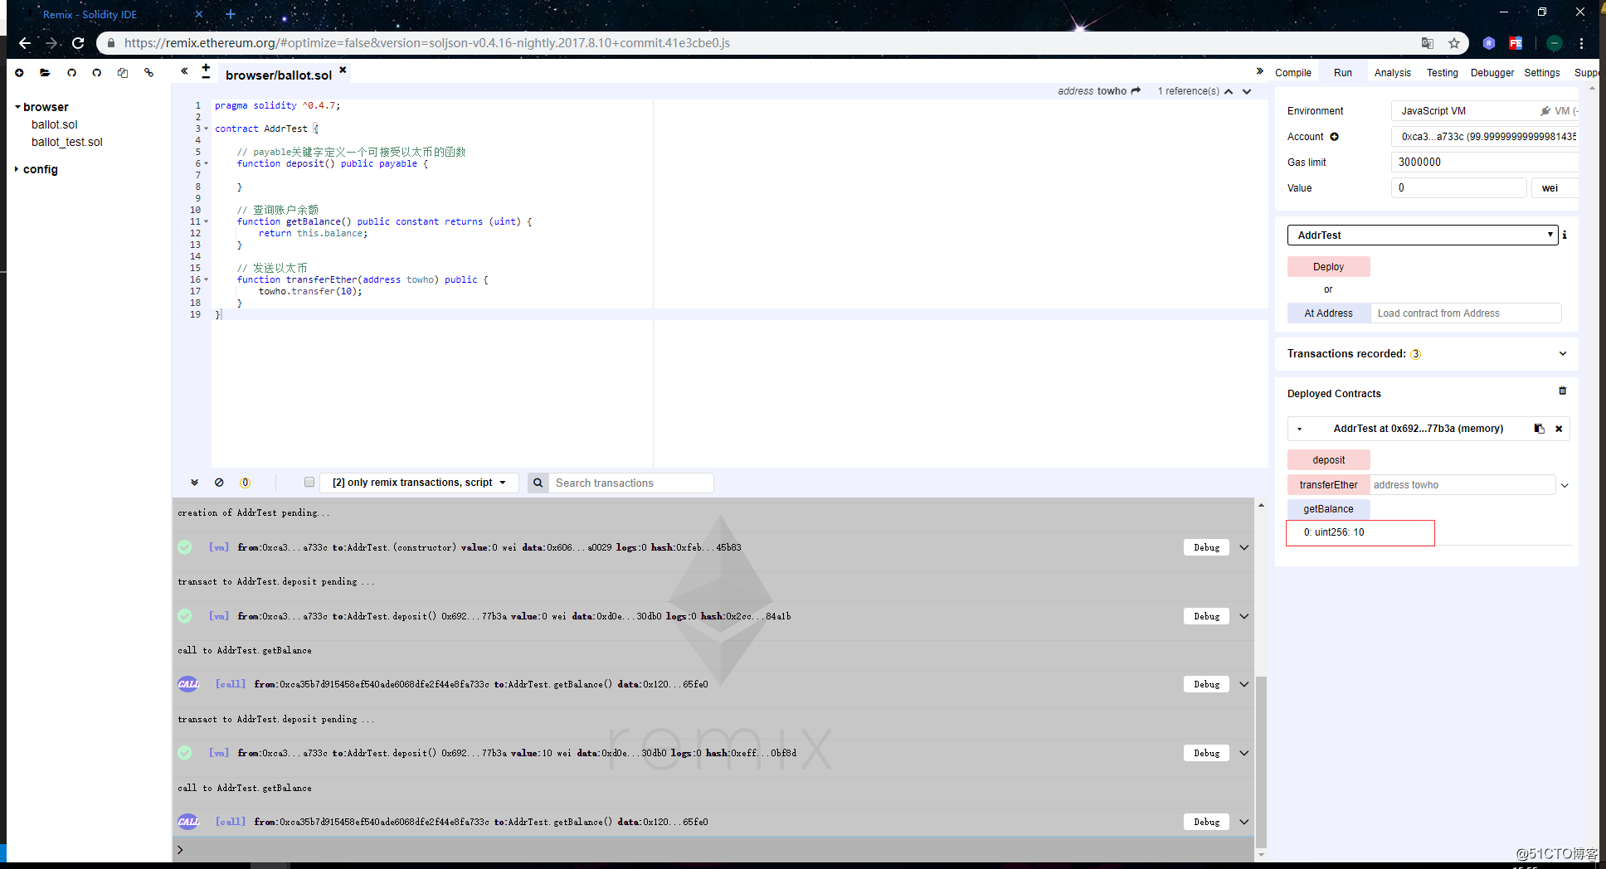Reload the browser page
Image resolution: width=1606 pixels, height=869 pixels.
click(x=78, y=43)
